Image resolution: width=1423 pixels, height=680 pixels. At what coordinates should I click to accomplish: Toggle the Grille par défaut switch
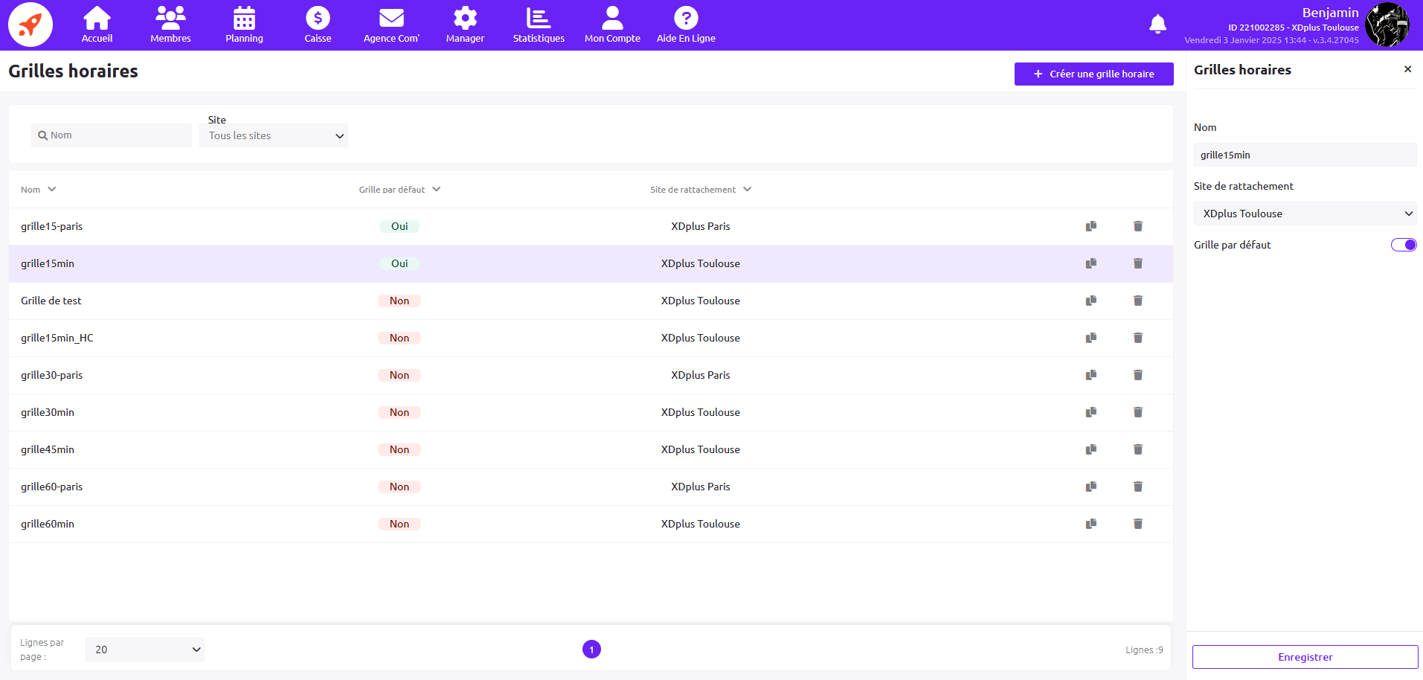1403,245
